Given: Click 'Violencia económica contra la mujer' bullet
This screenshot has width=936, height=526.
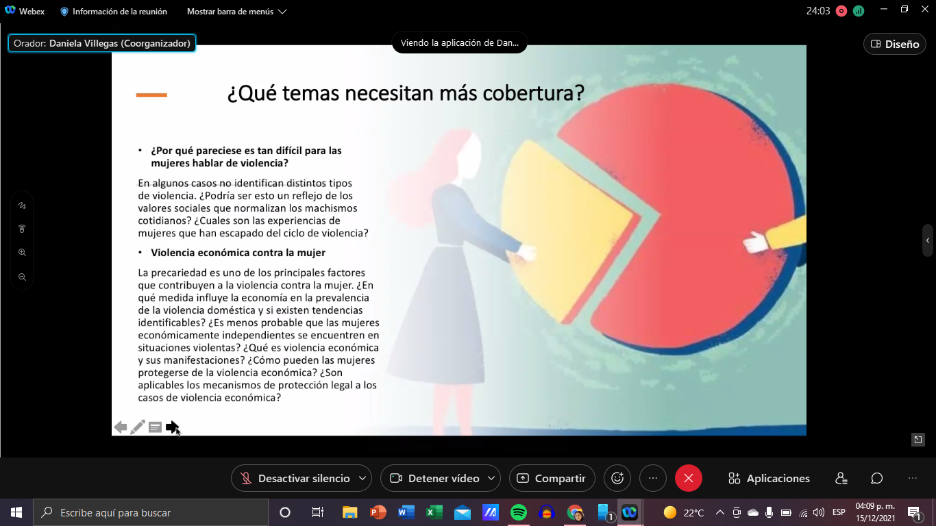Looking at the screenshot, I should 238,253.
